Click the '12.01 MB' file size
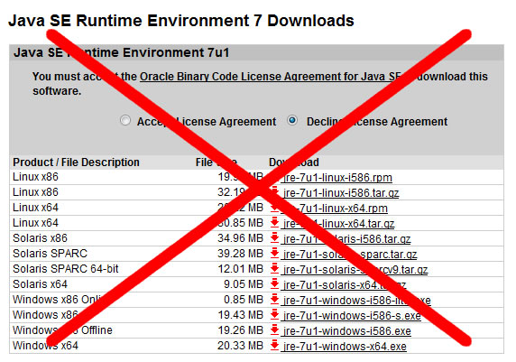 [240, 269]
